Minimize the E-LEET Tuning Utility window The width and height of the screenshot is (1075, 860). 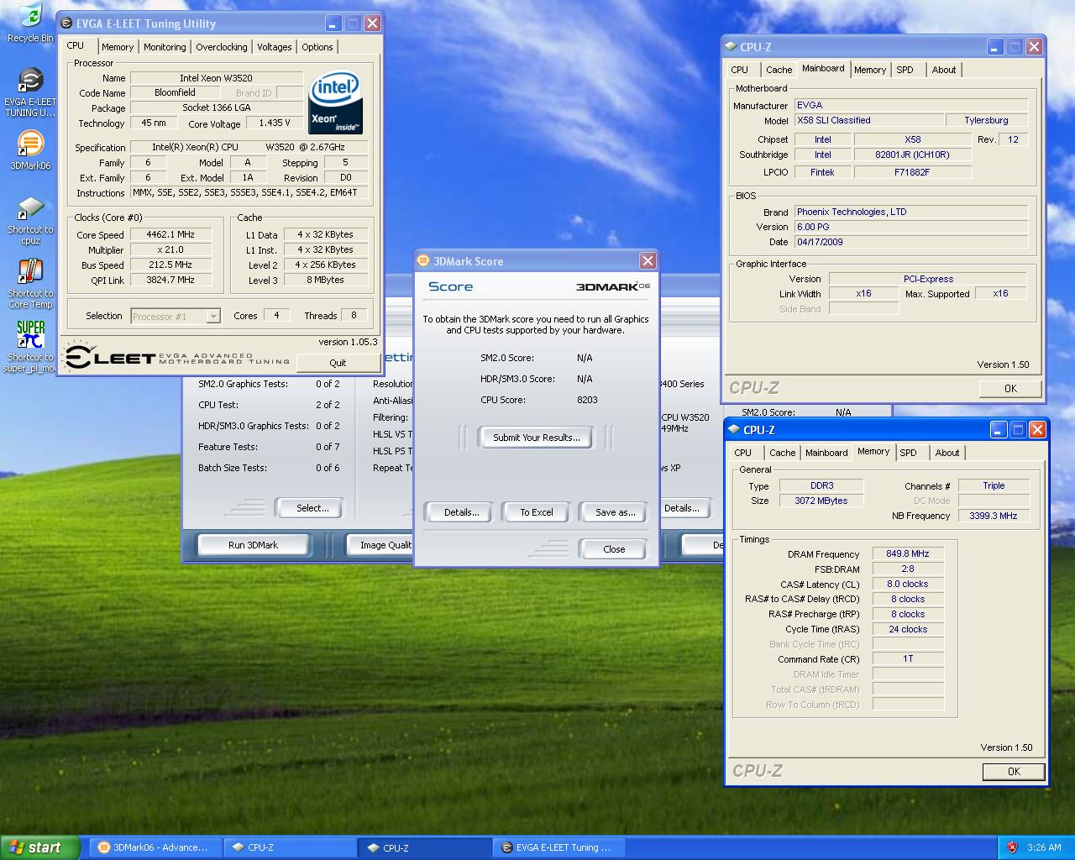[333, 24]
